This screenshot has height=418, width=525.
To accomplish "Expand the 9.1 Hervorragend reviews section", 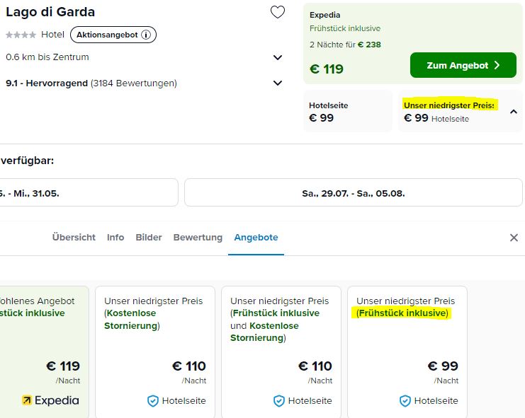I will (278, 83).
